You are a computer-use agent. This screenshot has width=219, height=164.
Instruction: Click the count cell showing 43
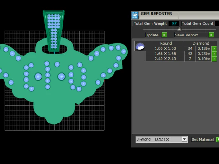tap(190, 54)
